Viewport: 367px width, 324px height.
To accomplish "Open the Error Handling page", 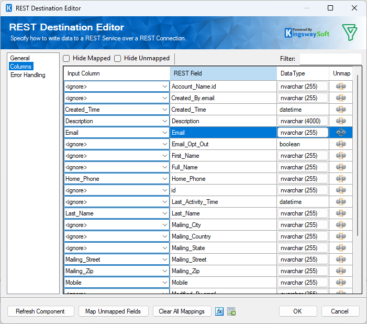I will coord(28,75).
